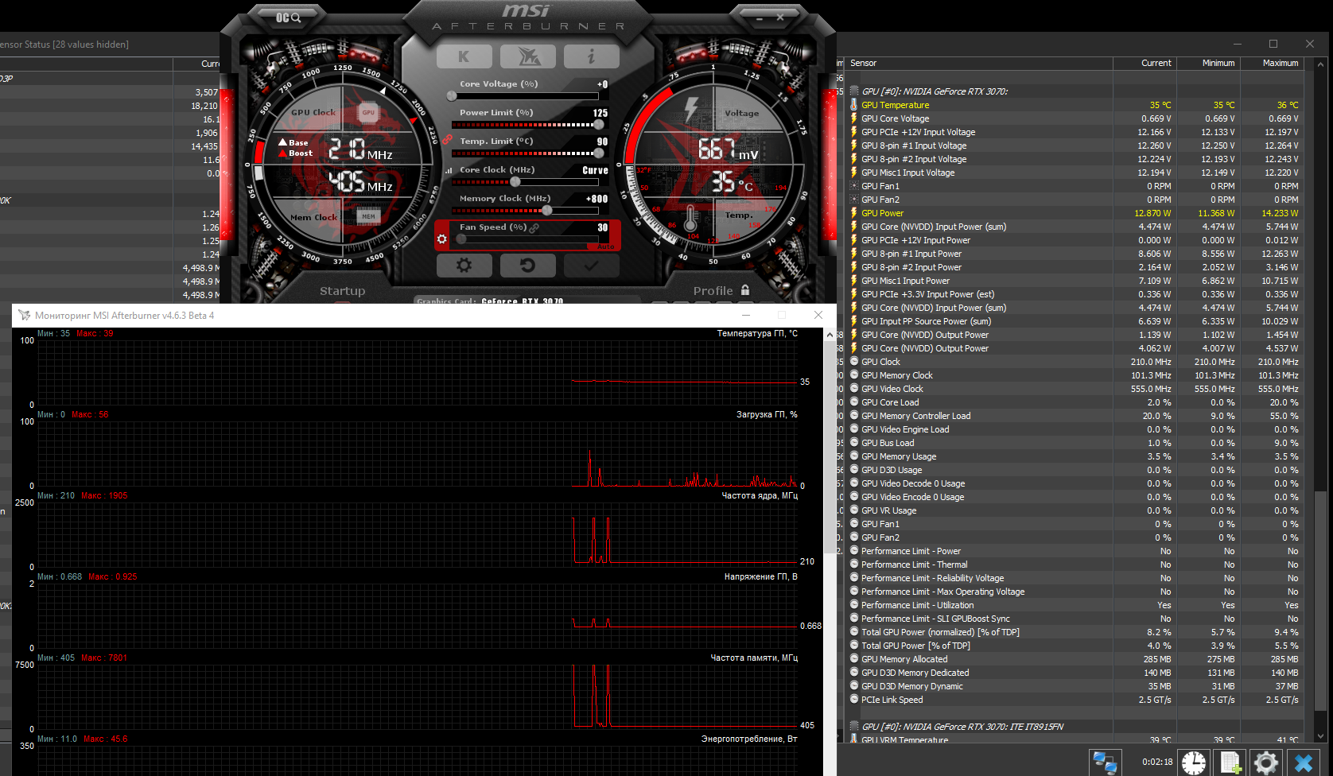Click the Core Voltage value field showing +0
The width and height of the screenshot is (1333, 776).
pyautogui.click(x=602, y=84)
